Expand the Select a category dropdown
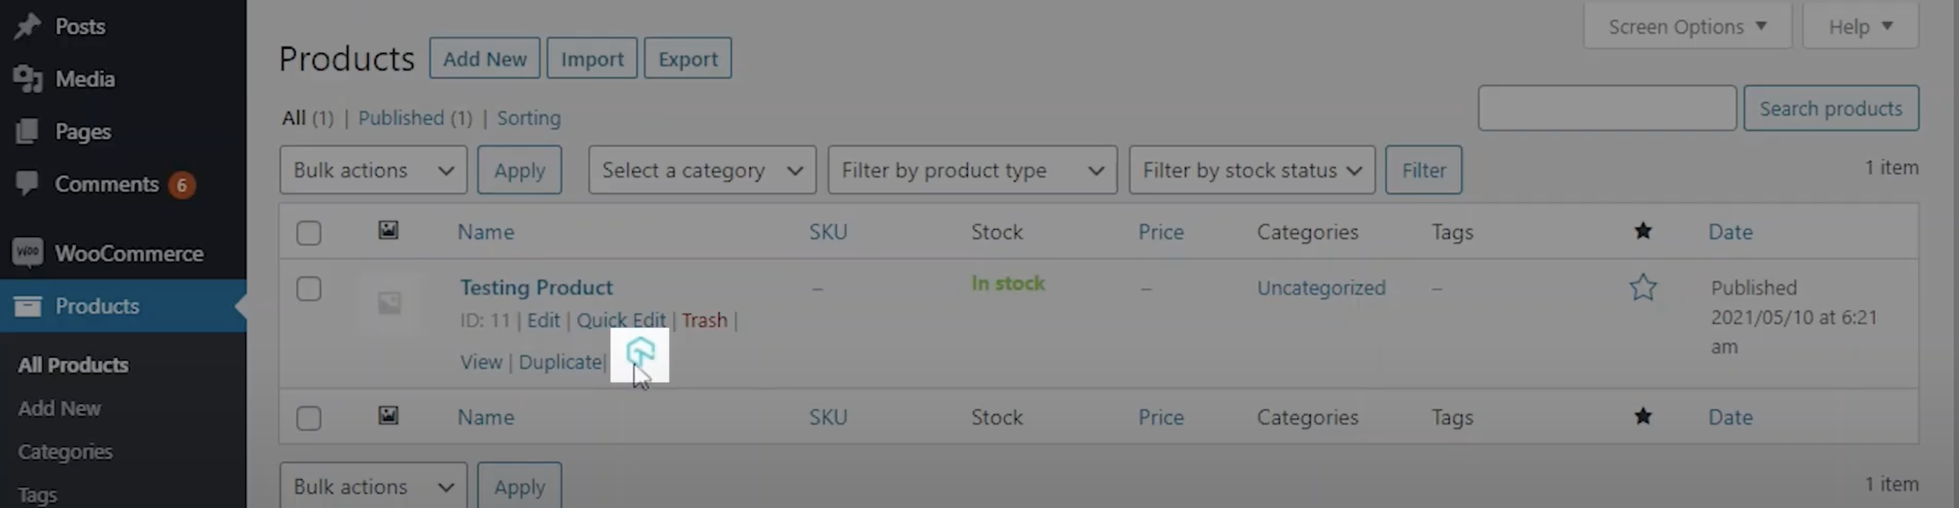This screenshot has width=1959, height=508. pyautogui.click(x=702, y=170)
